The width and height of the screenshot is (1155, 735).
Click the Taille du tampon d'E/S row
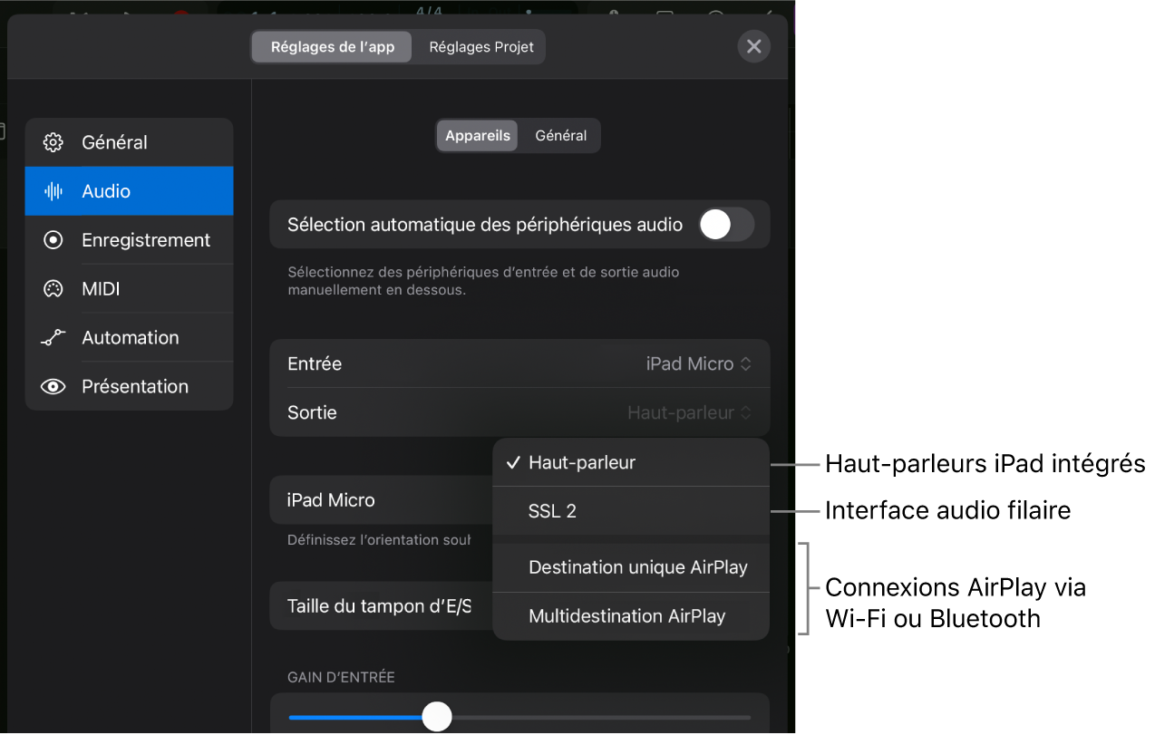pyautogui.click(x=381, y=606)
